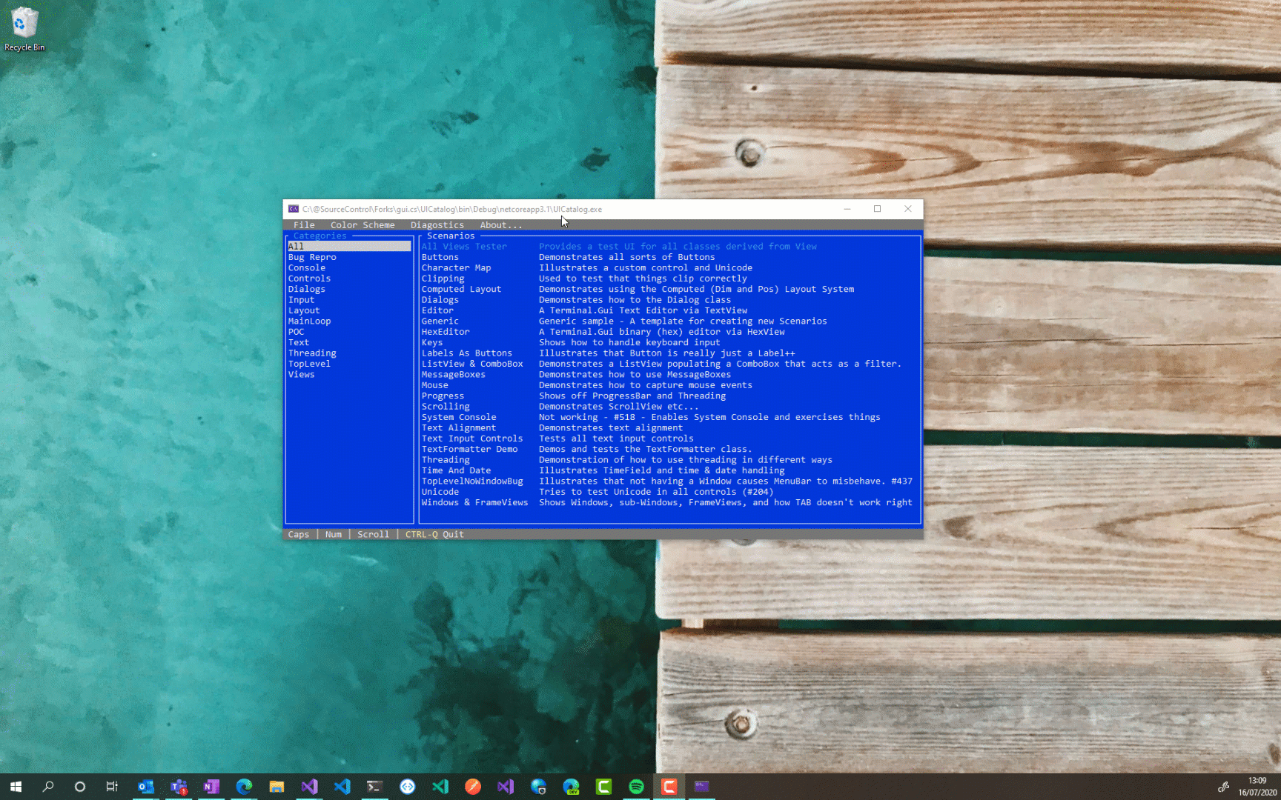
Task: Open the Recycle Bin desktop icon
Action: click(24, 30)
